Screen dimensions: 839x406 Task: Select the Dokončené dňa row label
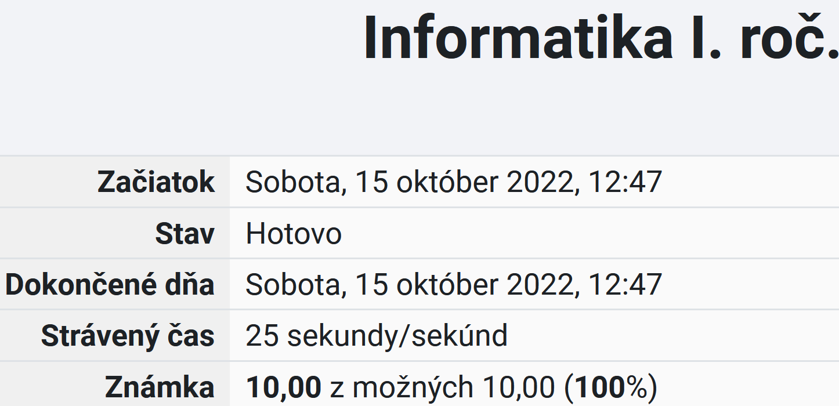coord(110,284)
